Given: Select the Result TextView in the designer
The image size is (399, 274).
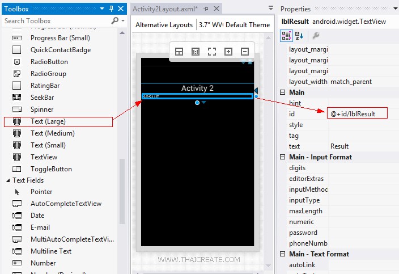Looking at the screenshot, I should point(197,96).
